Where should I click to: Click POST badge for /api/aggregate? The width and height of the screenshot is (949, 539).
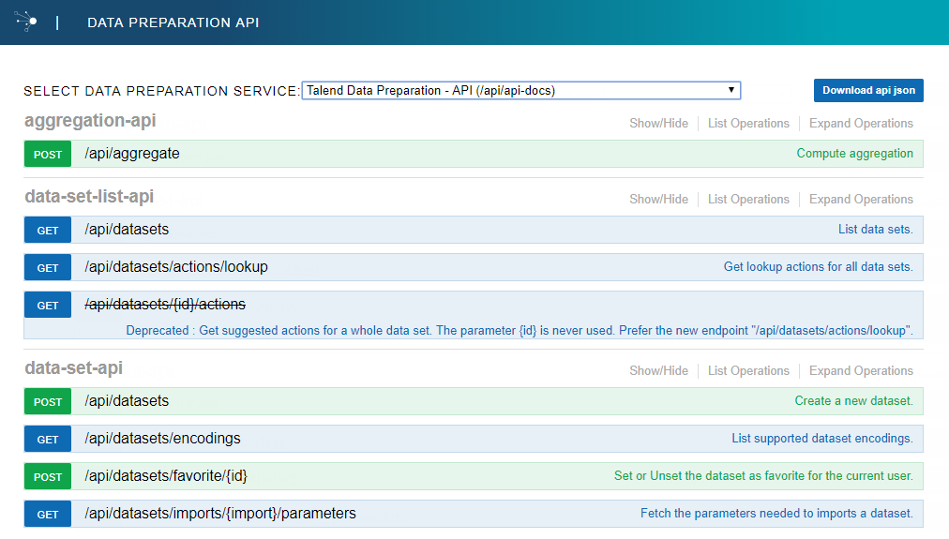[x=48, y=155]
